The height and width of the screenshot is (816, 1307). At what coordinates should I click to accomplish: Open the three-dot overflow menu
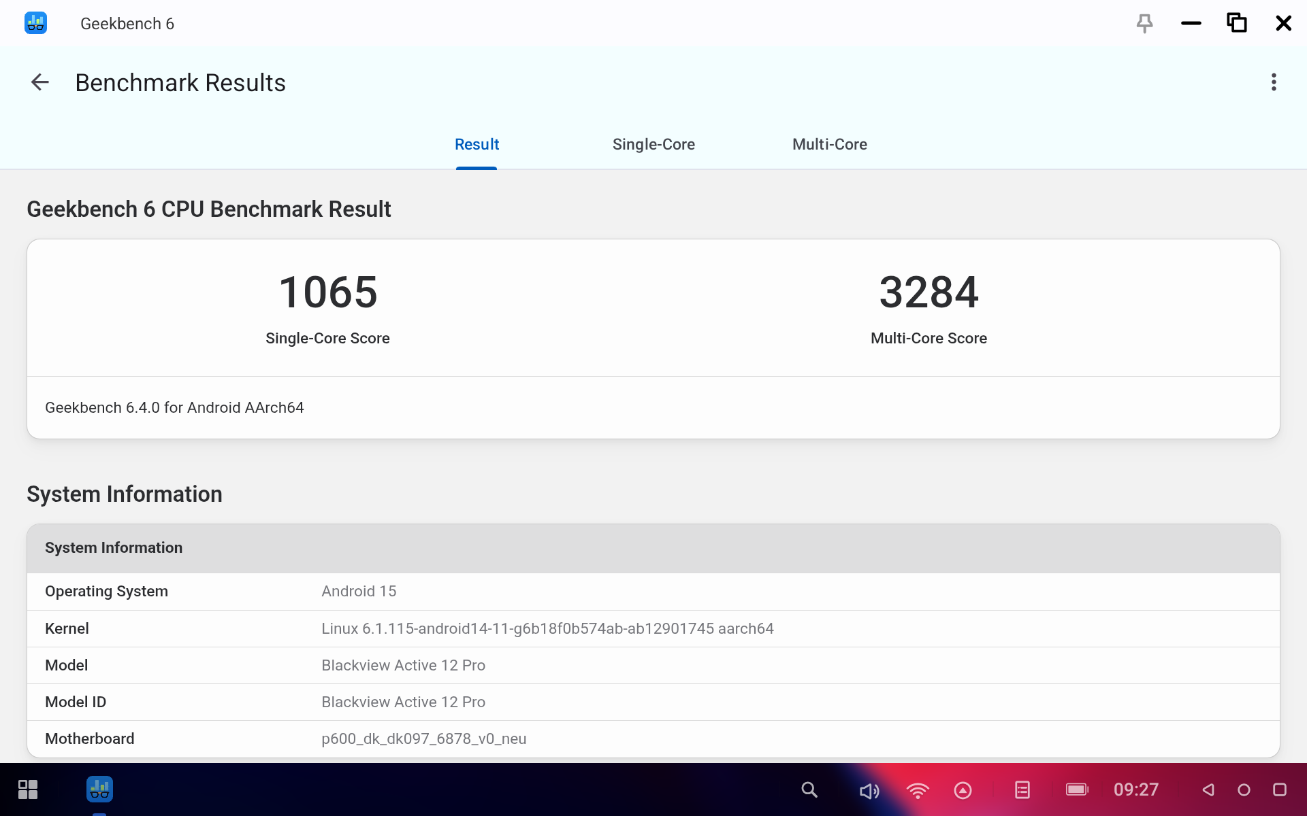1274,82
